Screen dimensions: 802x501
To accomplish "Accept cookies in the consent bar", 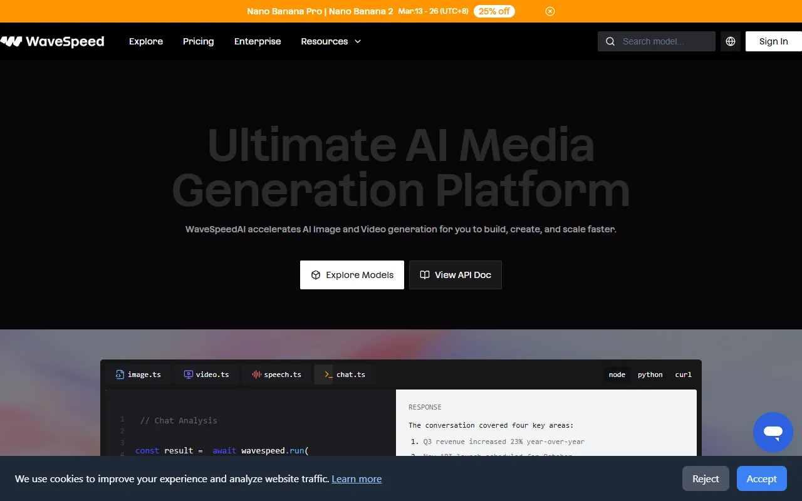I will (x=761, y=478).
